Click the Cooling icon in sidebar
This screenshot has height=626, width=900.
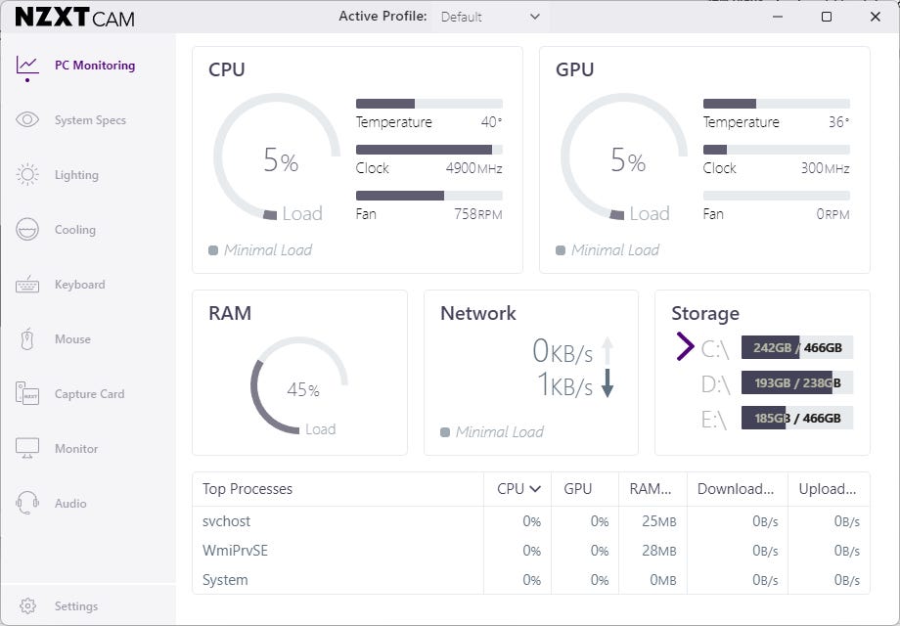27,230
